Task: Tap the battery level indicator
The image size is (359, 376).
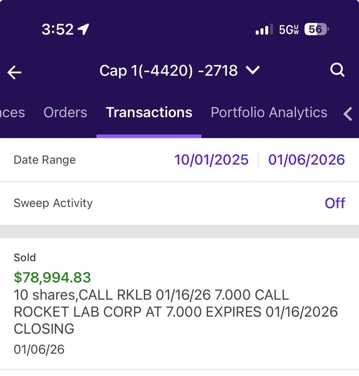Action: 316,29
